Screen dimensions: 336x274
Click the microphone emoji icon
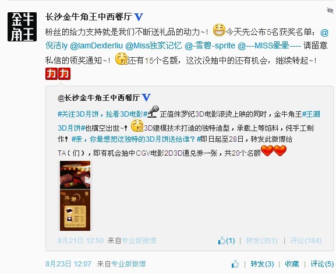(153, 111)
